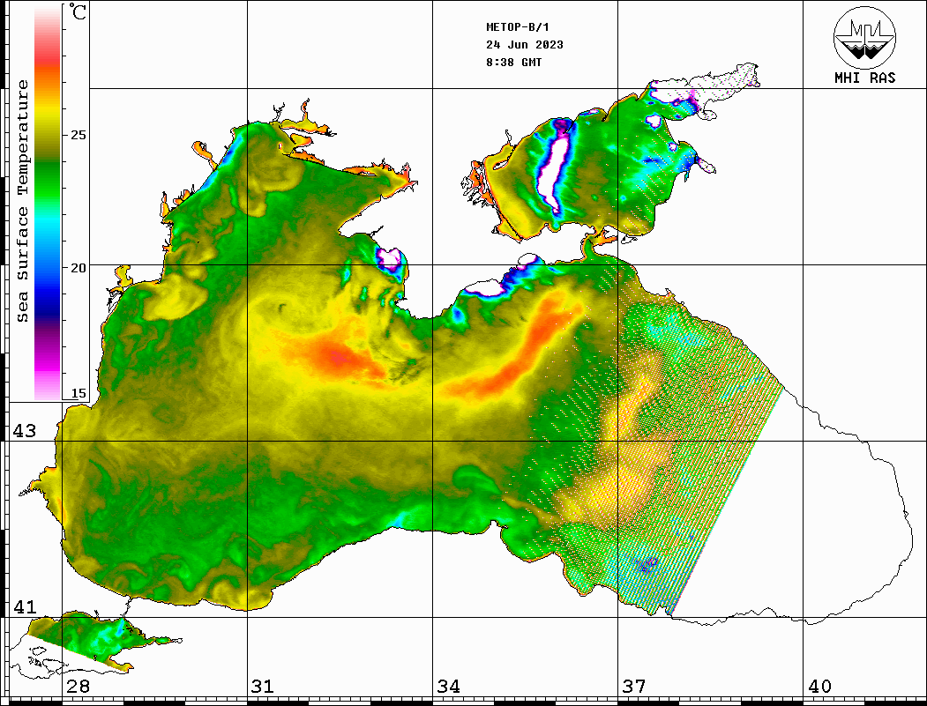Click latitude label '41'

point(24,606)
